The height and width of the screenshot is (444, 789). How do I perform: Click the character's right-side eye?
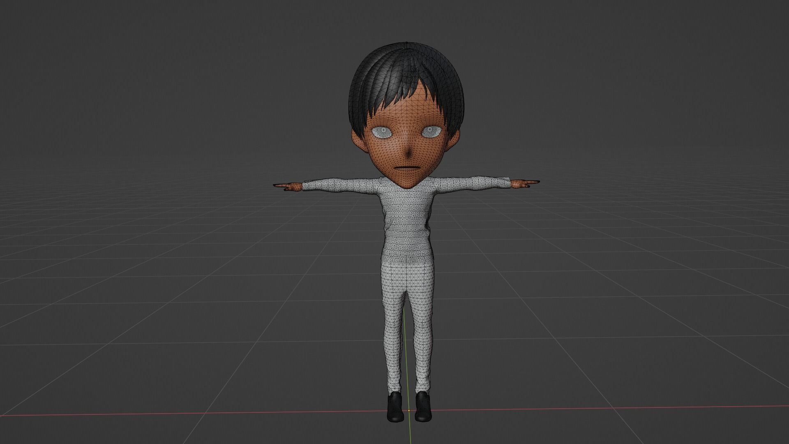click(x=432, y=132)
